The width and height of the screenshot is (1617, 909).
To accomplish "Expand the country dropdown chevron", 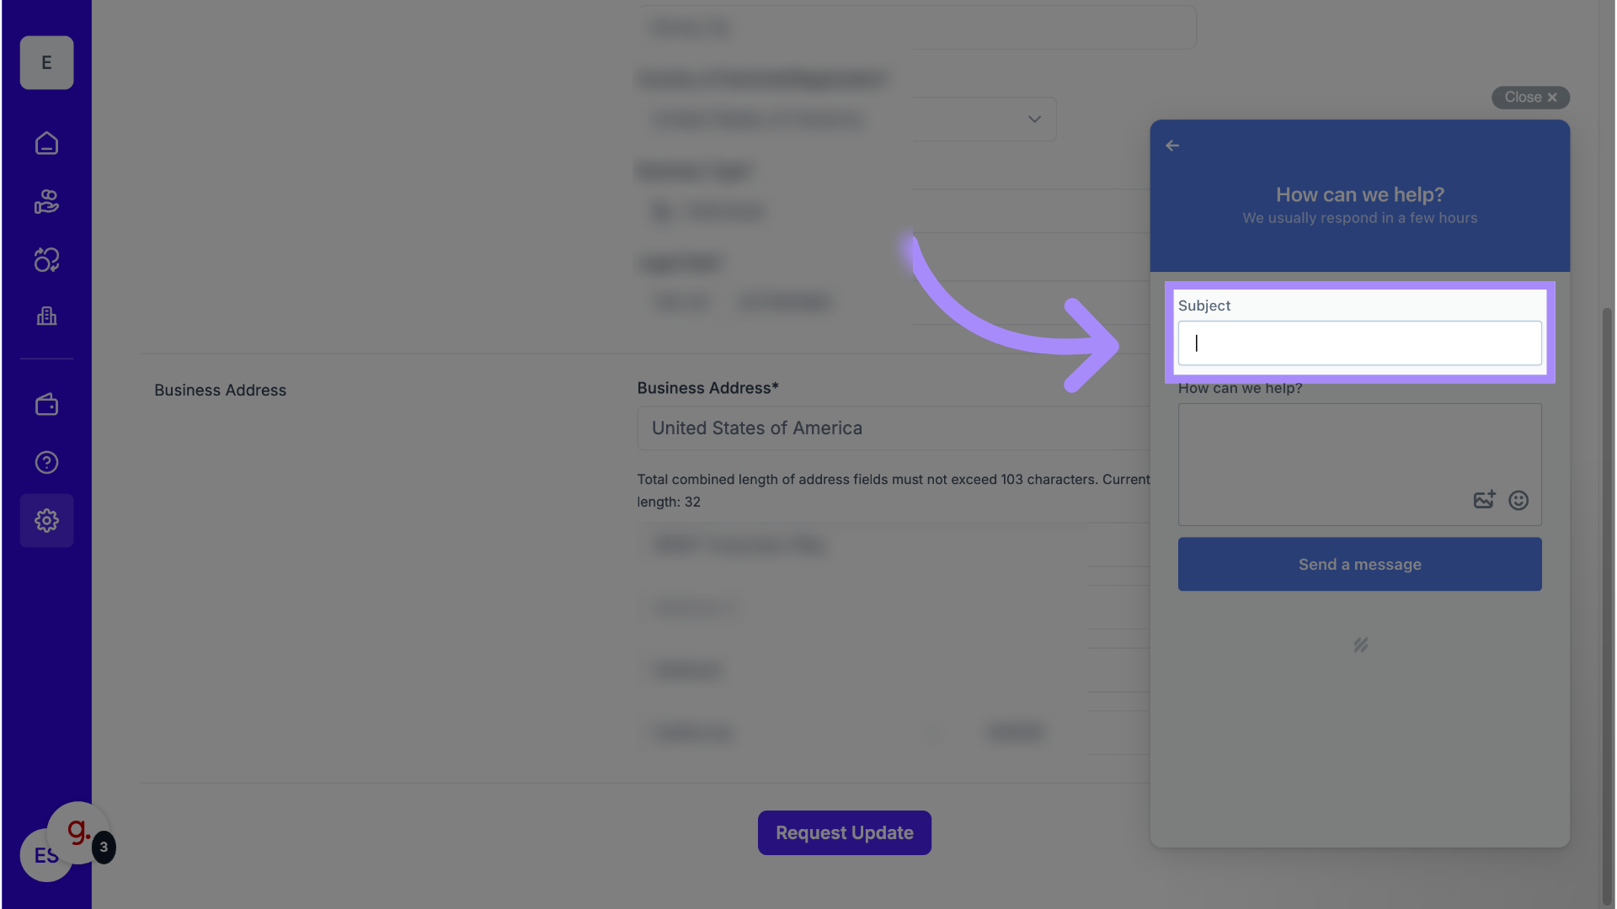I will point(1034,120).
